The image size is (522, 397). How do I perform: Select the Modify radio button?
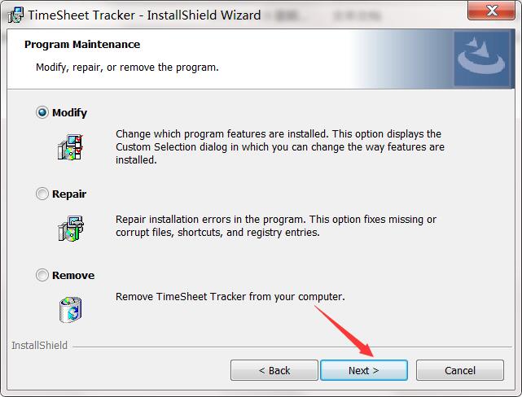pyautogui.click(x=42, y=112)
